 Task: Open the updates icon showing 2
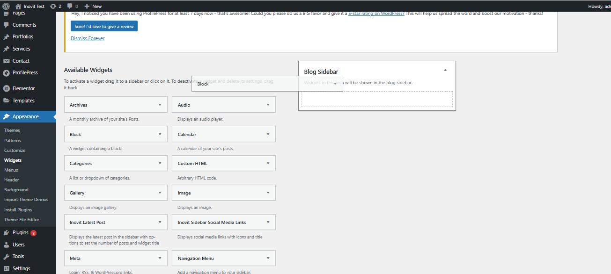coord(53,6)
